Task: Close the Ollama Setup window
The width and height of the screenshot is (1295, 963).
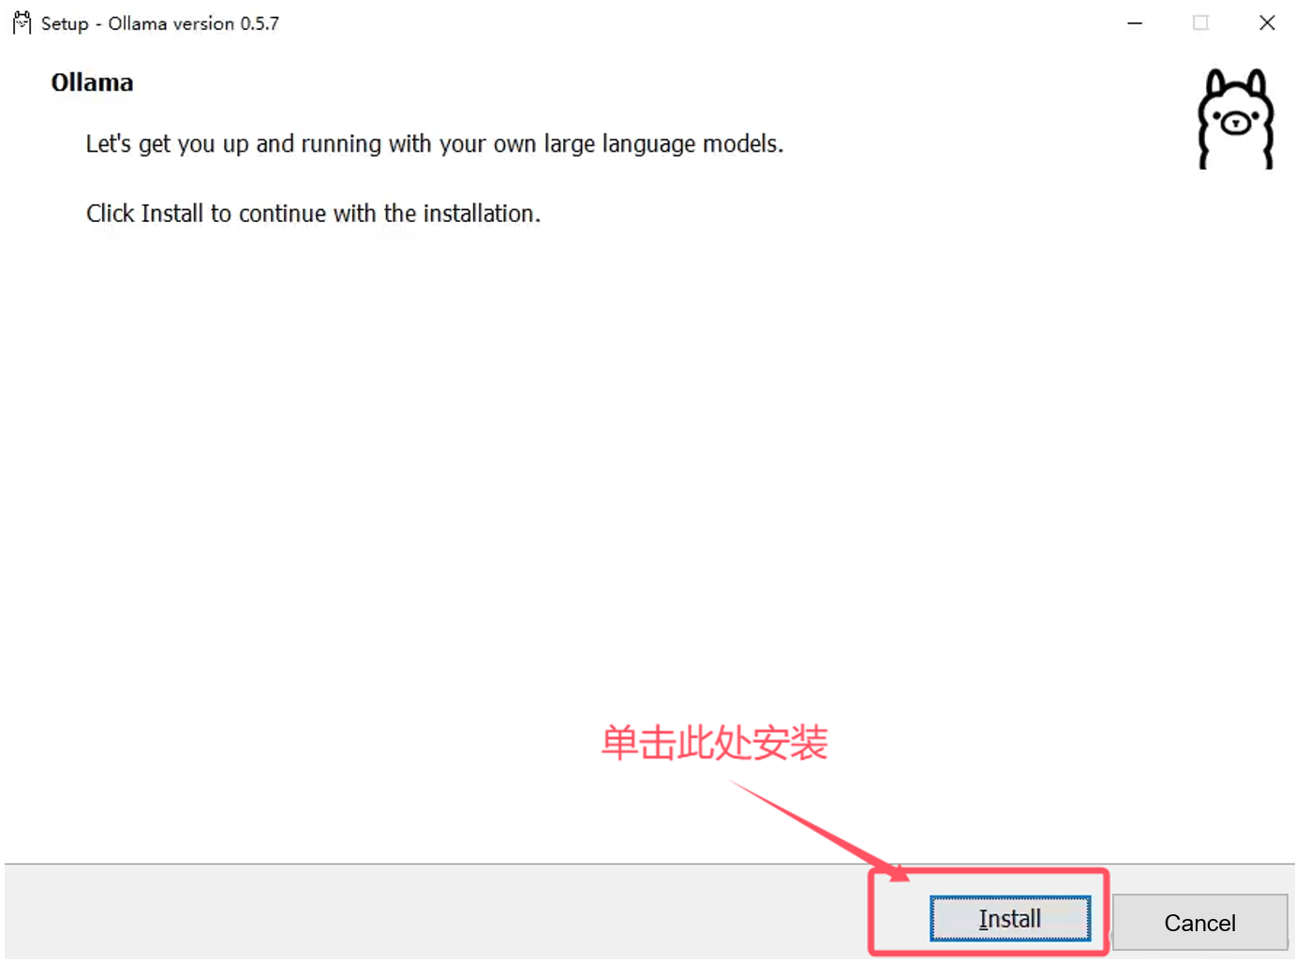Action: point(1267,22)
